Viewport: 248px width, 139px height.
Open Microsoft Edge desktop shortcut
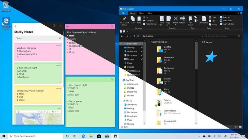point(6,24)
